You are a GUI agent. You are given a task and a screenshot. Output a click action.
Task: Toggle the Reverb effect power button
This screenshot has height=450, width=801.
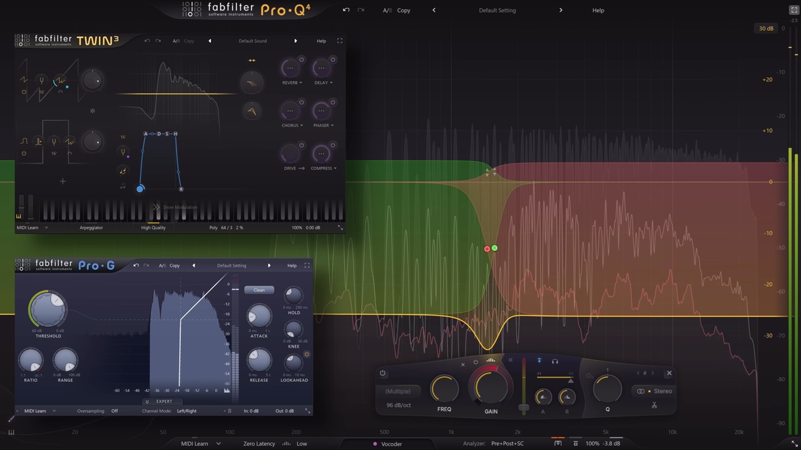(301, 60)
